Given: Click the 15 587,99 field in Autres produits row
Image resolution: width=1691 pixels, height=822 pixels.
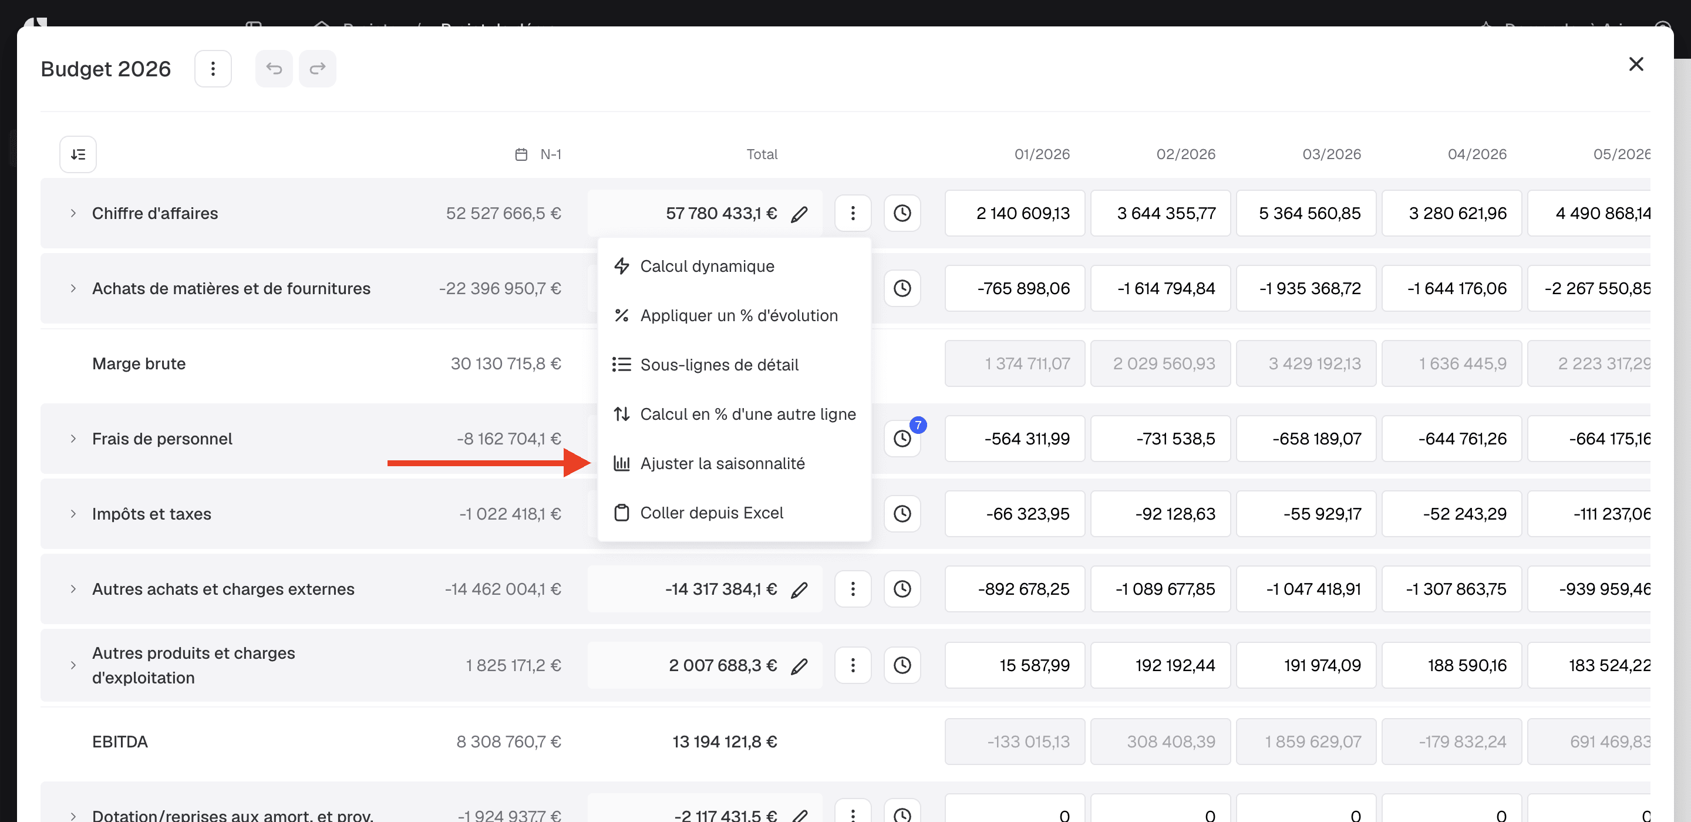Looking at the screenshot, I should [1015, 665].
